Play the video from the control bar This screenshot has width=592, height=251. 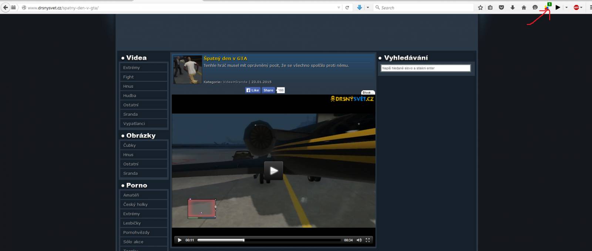click(179, 240)
